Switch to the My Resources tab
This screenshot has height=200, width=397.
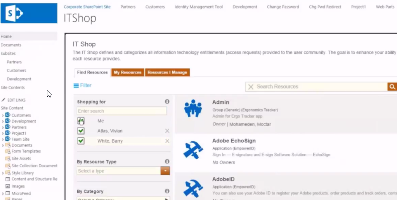point(128,73)
